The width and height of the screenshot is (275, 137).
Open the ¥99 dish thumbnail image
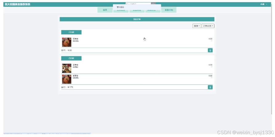pos(67,68)
